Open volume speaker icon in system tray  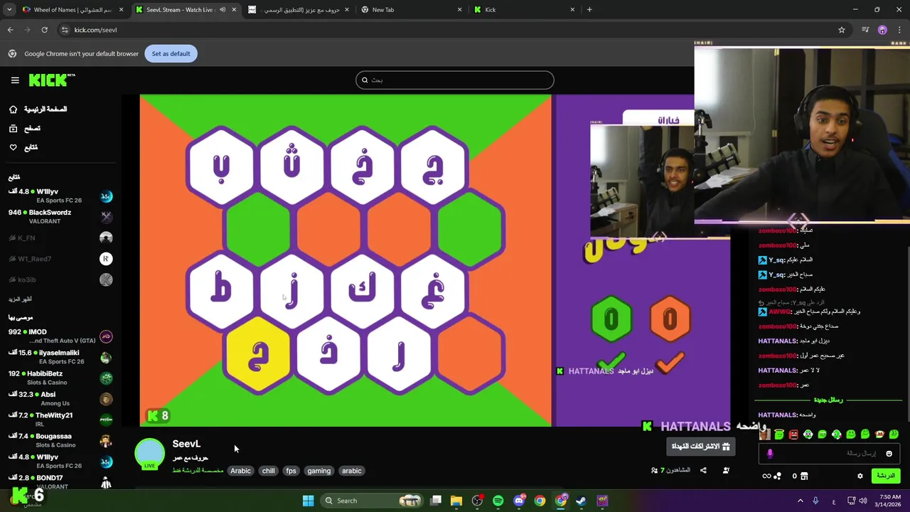tap(863, 501)
